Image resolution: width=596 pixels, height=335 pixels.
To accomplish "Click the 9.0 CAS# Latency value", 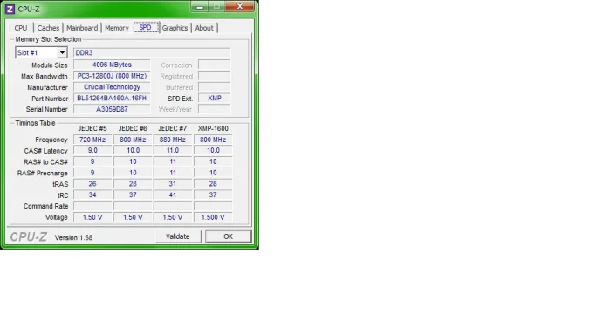I will [92, 150].
